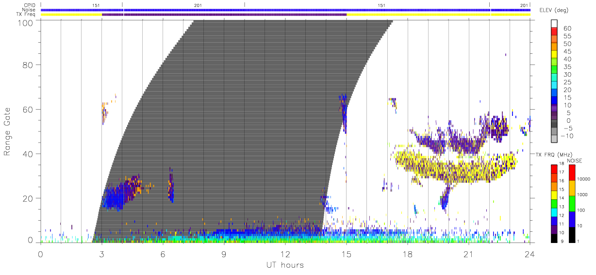
Task: Click the red segment of the ELEV colorbar
Action: (x=554, y=32)
